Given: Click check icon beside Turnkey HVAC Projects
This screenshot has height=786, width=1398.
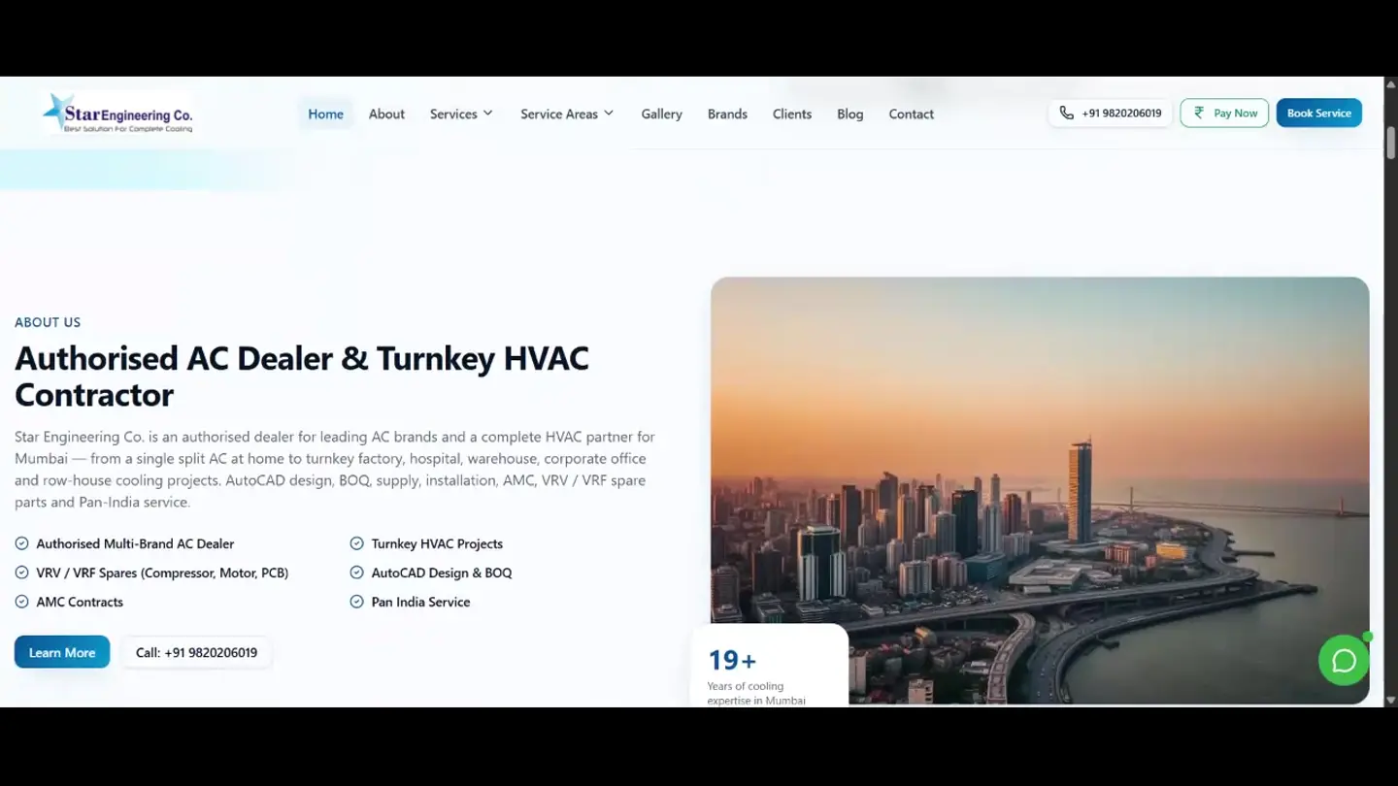Looking at the screenshot, I should pyautogui.click(x=356, y=543).
